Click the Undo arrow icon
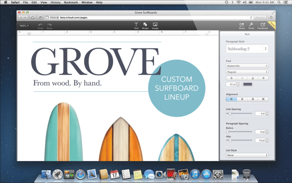Screen dimensions: 292x183 click(x=40, y=26)
